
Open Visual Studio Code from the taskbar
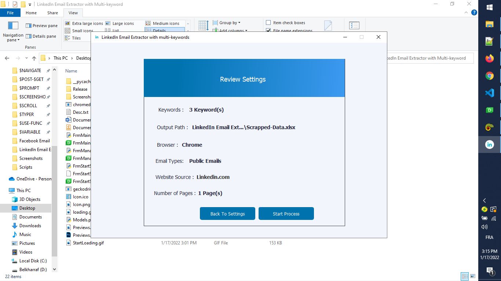point(490,93)
